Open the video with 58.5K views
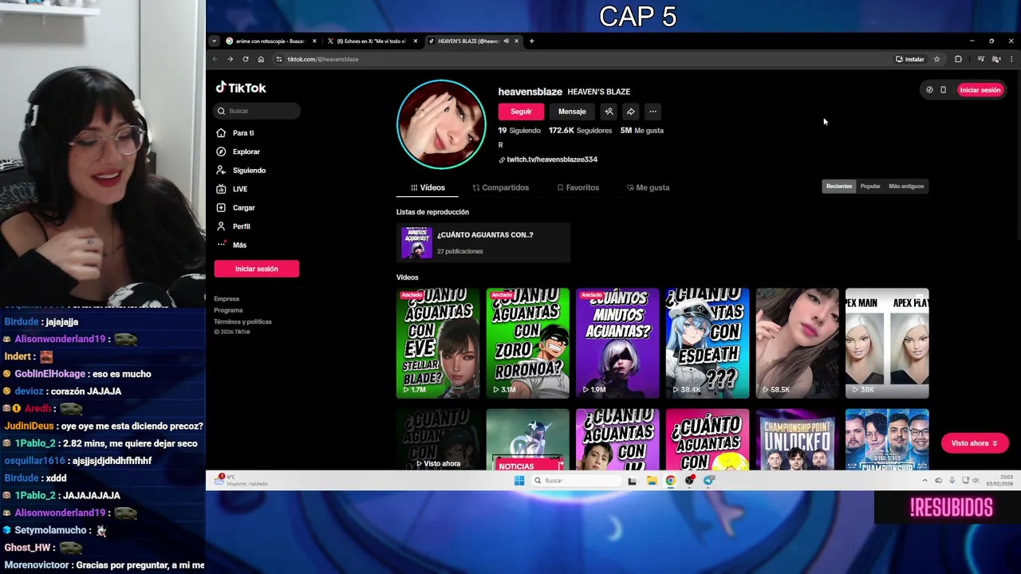The image size is (1021, 574). [798, 343]
